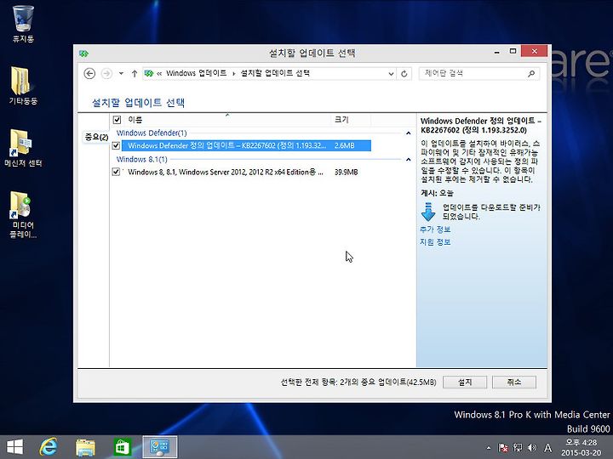Click the network tray icon

(x=518, y=448)
